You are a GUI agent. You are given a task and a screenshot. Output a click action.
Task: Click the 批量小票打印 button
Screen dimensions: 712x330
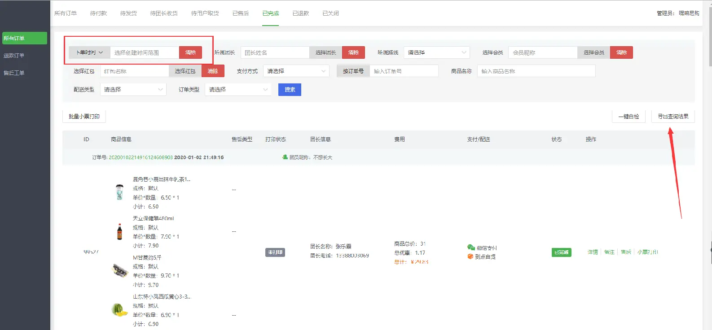click(84, 117)
